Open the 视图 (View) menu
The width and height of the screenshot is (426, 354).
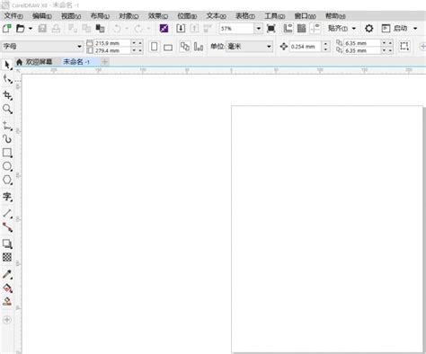click(71, 16)
